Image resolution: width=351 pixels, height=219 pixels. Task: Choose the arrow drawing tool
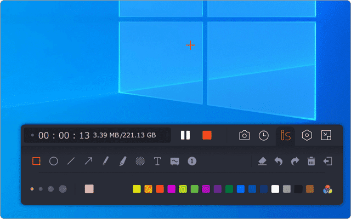click(x=88, y=161)
